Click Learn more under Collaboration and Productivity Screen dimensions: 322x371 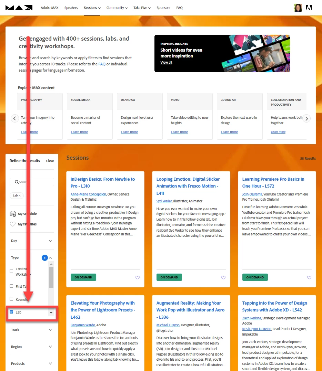278,132
